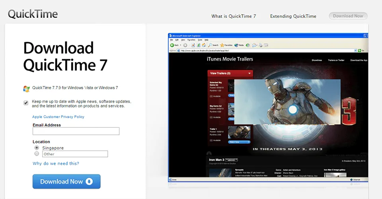Click the Refresh icon in Internet Explorer toolbar

199,45
